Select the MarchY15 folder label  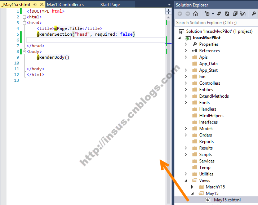coord(215,187)
